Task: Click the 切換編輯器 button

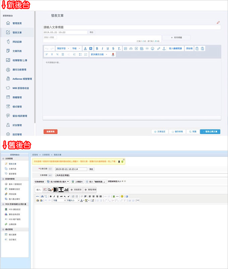Action: pyautogui.click(x=39, y=182)
